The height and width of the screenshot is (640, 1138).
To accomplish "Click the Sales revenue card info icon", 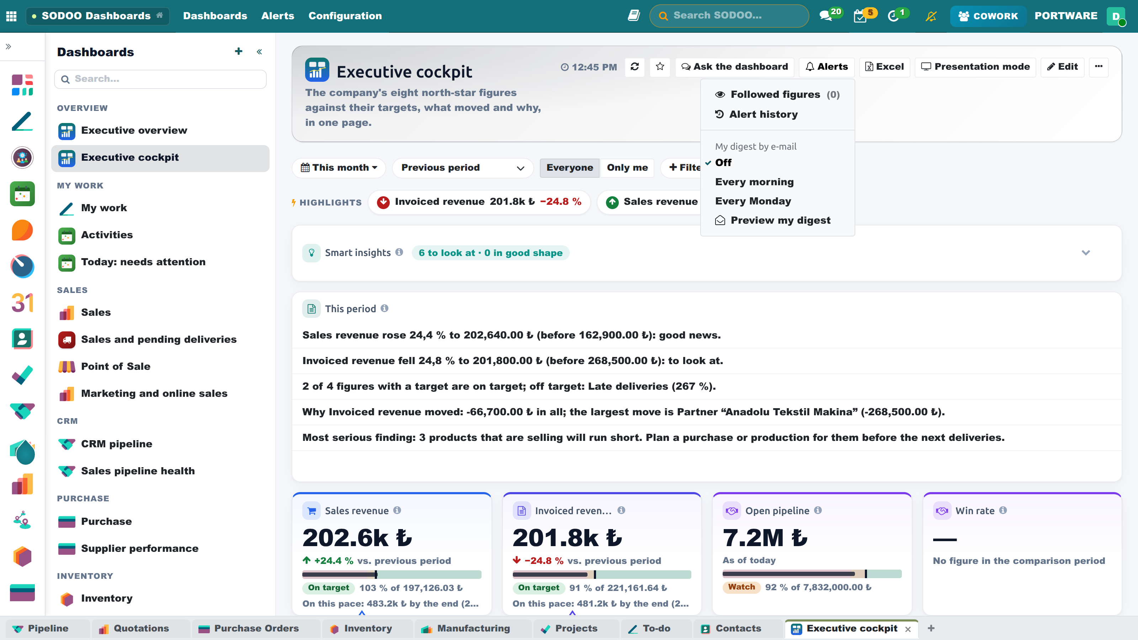I will click(x=397, y=510).
